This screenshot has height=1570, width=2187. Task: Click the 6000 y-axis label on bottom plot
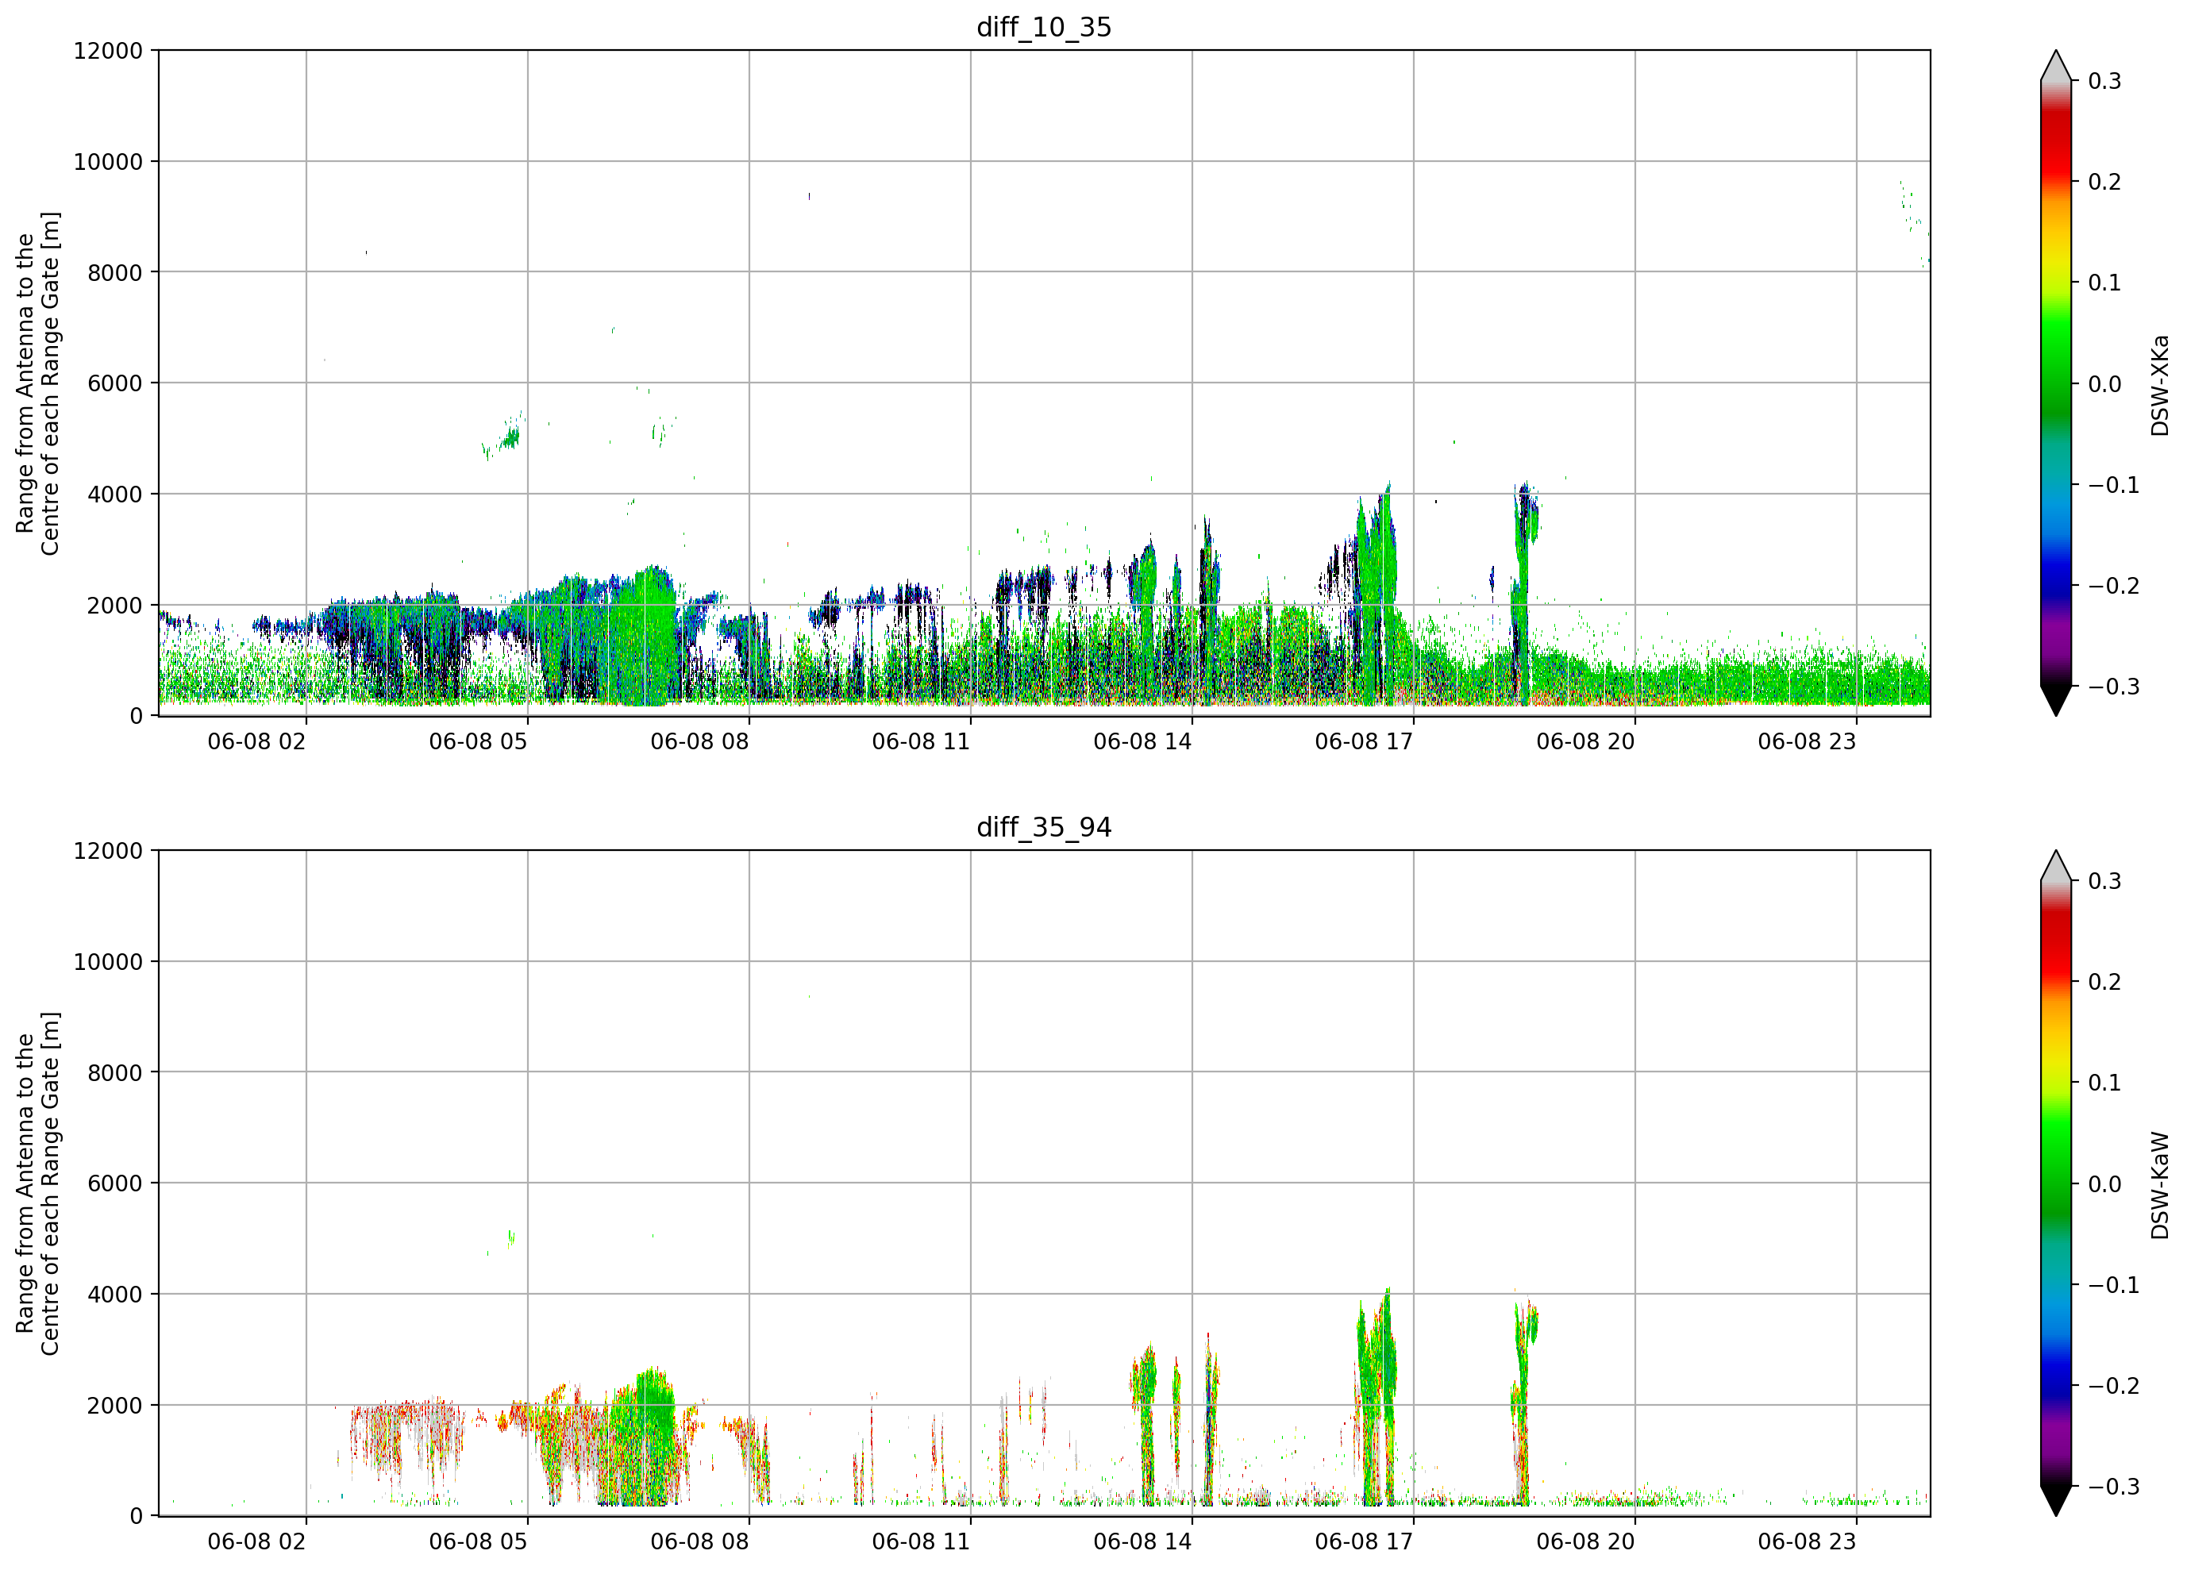tap(115, 1183)
